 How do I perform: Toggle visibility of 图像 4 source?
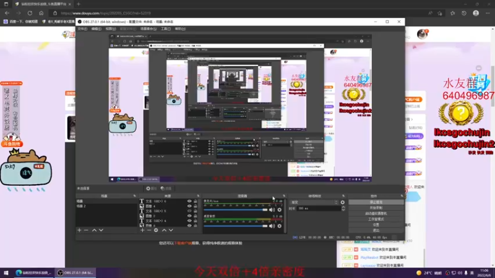coord(189,206)
